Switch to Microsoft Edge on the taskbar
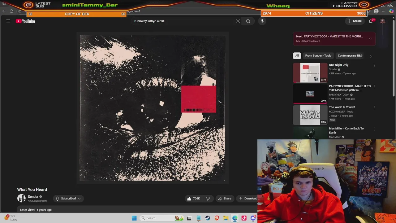 pyautogui.click(x=235, y=218)
